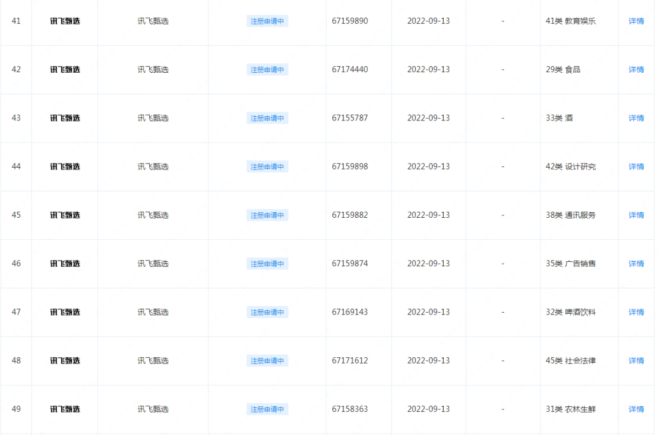Click the 讯飞甄选 trademark logo in row 45

65,215
